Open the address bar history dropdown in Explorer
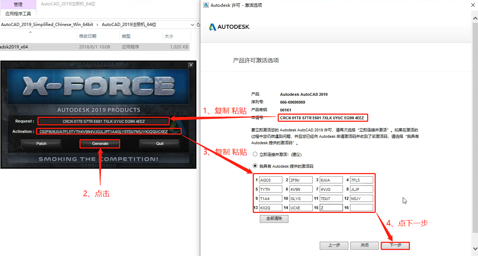Screen dimensions: 478x256 pyautogui.click(x=192, y=25)
